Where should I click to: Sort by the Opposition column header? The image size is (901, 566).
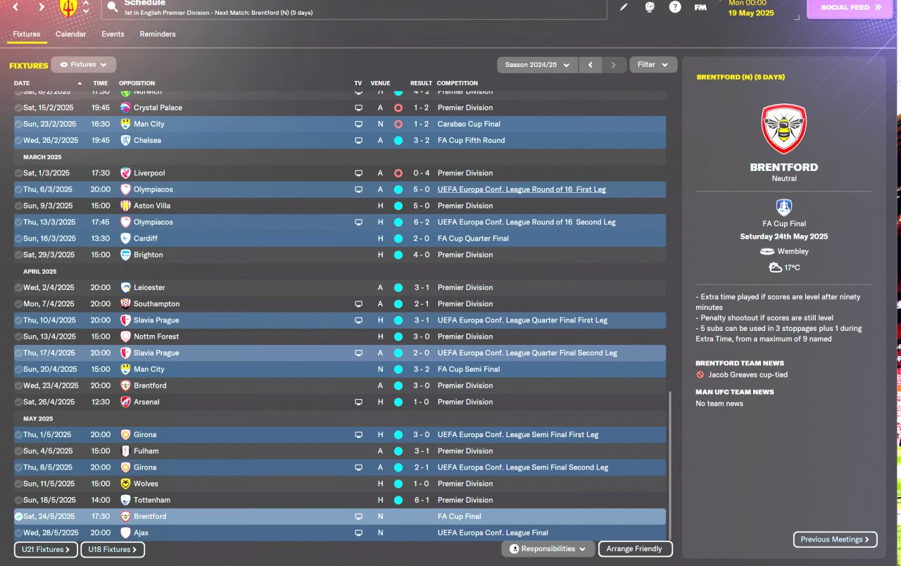click(137, 83)
